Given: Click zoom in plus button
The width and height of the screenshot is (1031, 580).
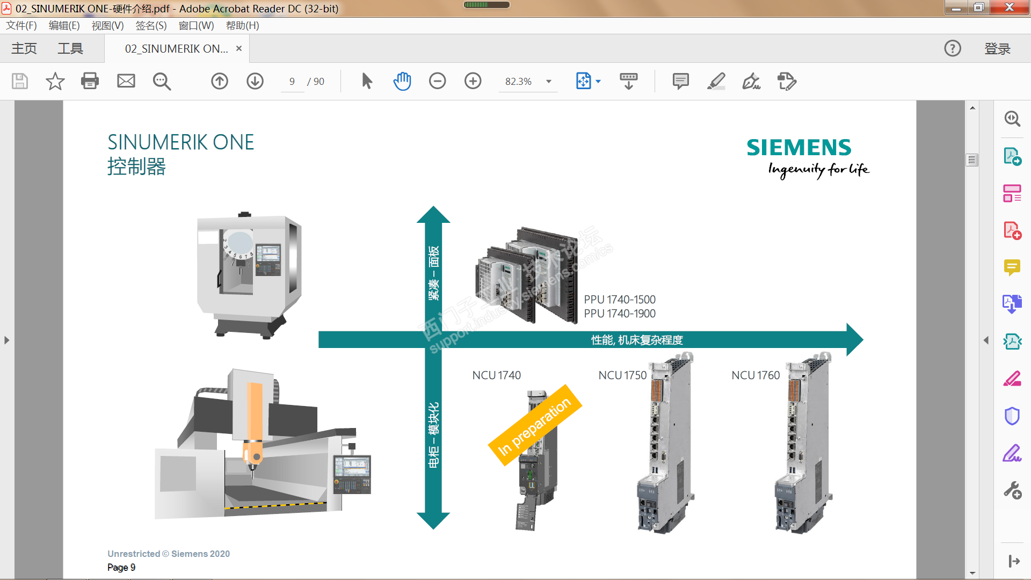Looking at the screenshot, I should click(x=473, y=81).
